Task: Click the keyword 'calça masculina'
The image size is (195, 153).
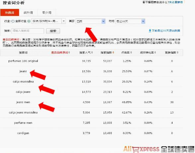Action: point(23,82)
